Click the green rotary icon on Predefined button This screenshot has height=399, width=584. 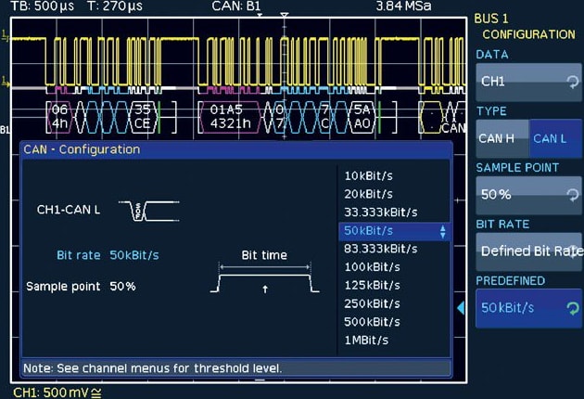click(x=573, y=308)
